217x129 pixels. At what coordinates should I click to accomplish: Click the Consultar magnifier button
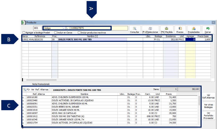134,30
